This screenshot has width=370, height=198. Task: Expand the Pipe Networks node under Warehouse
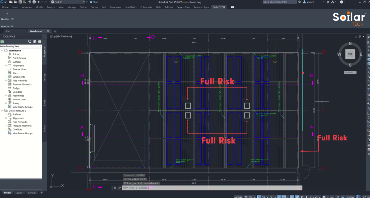(x=6, y=81)
